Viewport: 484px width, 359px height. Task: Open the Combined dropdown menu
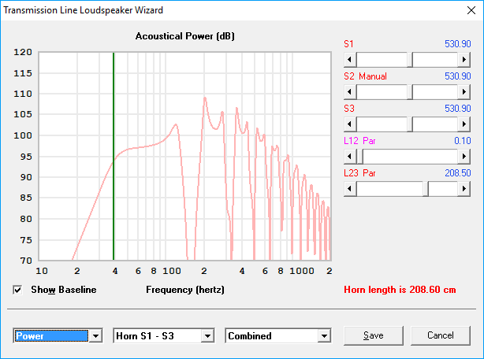323,336
